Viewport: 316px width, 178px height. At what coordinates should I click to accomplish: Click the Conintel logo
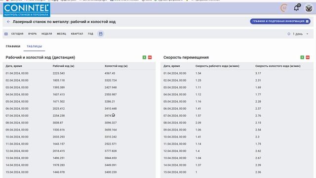(x=27, y=10)
